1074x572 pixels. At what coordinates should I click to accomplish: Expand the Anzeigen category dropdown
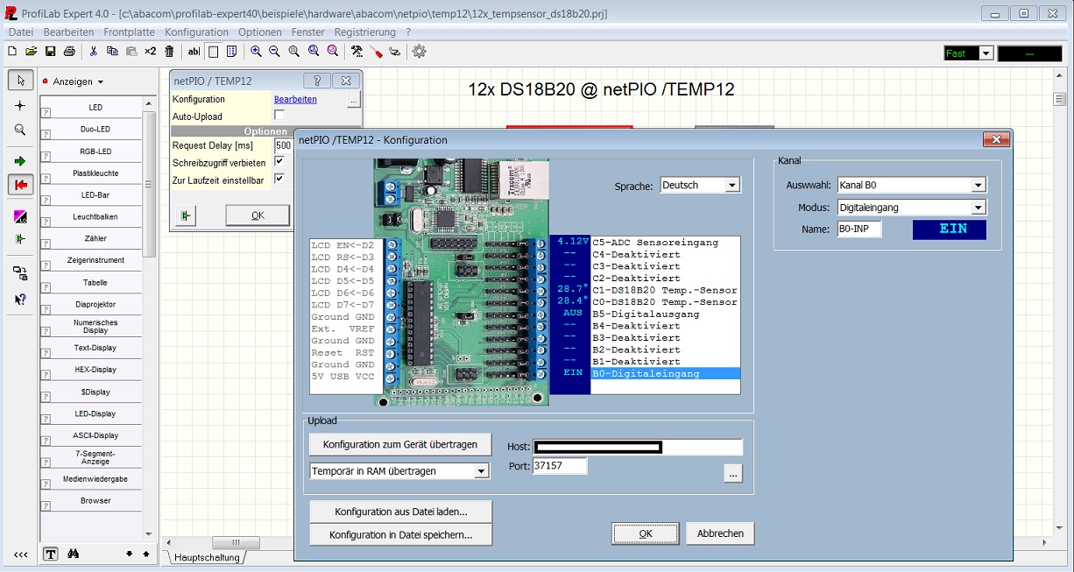click(x=100, y=82)
